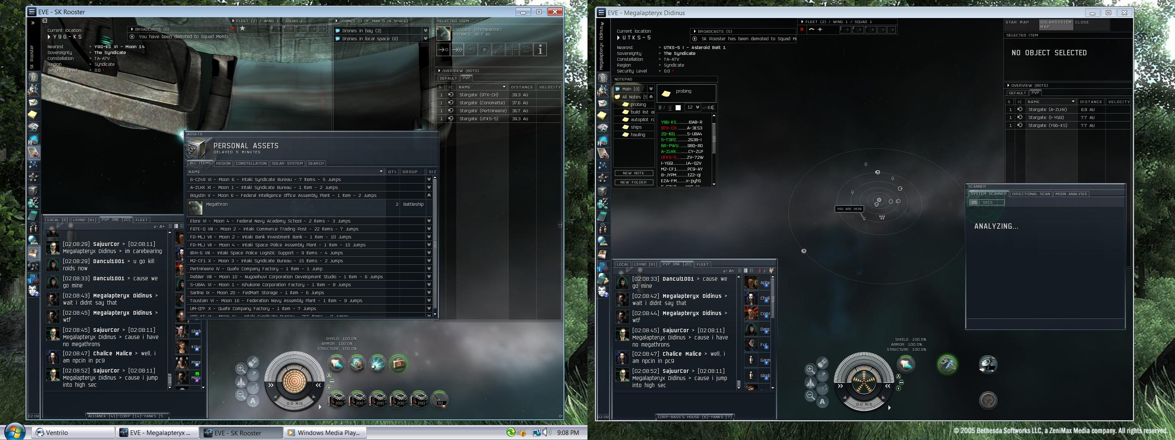Click scan progress bar showing 25.1 secs
The width and height of the screenshot is (1175, 440).
987,202
